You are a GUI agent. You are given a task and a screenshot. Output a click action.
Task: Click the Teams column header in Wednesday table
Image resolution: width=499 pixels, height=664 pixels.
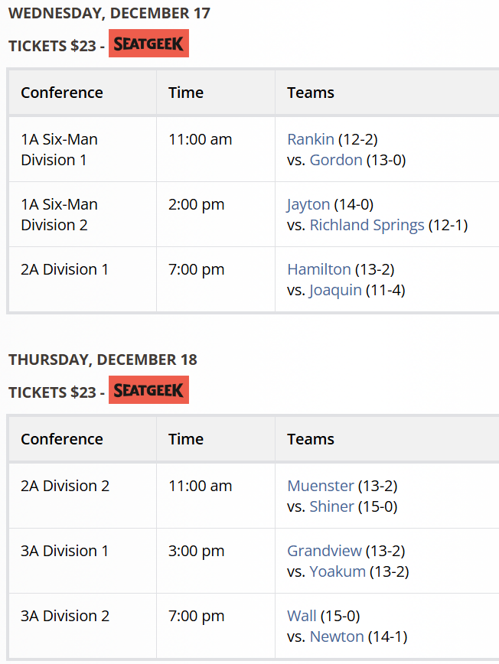click(x=311, y=93)
